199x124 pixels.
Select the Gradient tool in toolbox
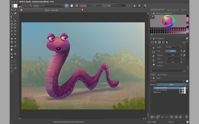(12, 50)
